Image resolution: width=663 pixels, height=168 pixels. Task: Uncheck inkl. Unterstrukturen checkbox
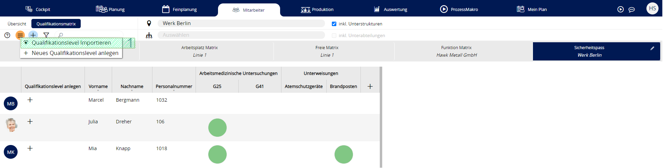point(334,24)
